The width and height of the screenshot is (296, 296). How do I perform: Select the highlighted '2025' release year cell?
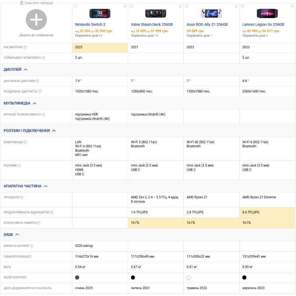click(x=100, y=48)
